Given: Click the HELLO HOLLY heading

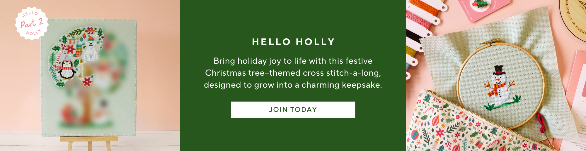Looking at the screenshot, I should point(293,42).
